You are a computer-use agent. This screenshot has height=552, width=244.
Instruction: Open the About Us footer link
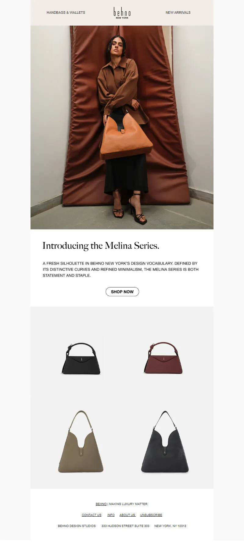click(x=127, y=515)
